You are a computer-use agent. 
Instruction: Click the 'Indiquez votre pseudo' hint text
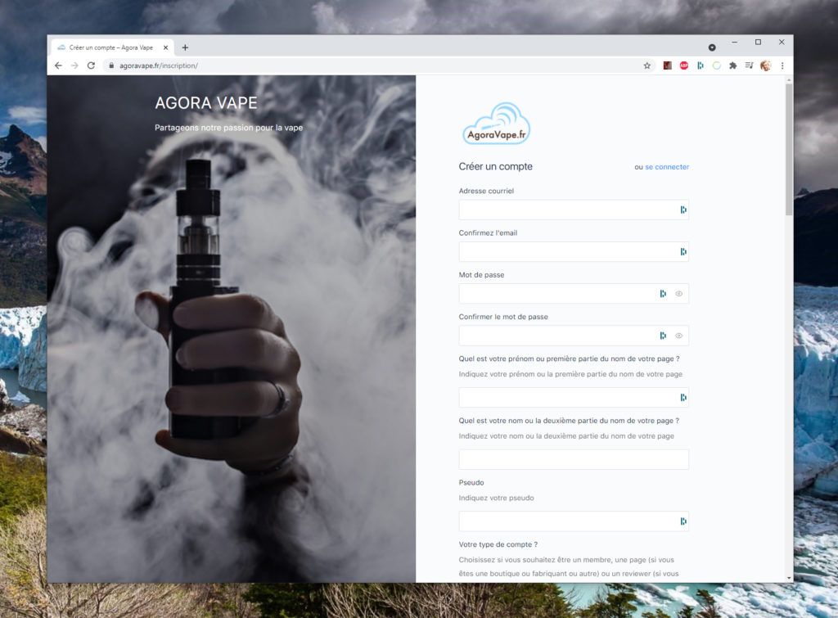tap(496, 498)
